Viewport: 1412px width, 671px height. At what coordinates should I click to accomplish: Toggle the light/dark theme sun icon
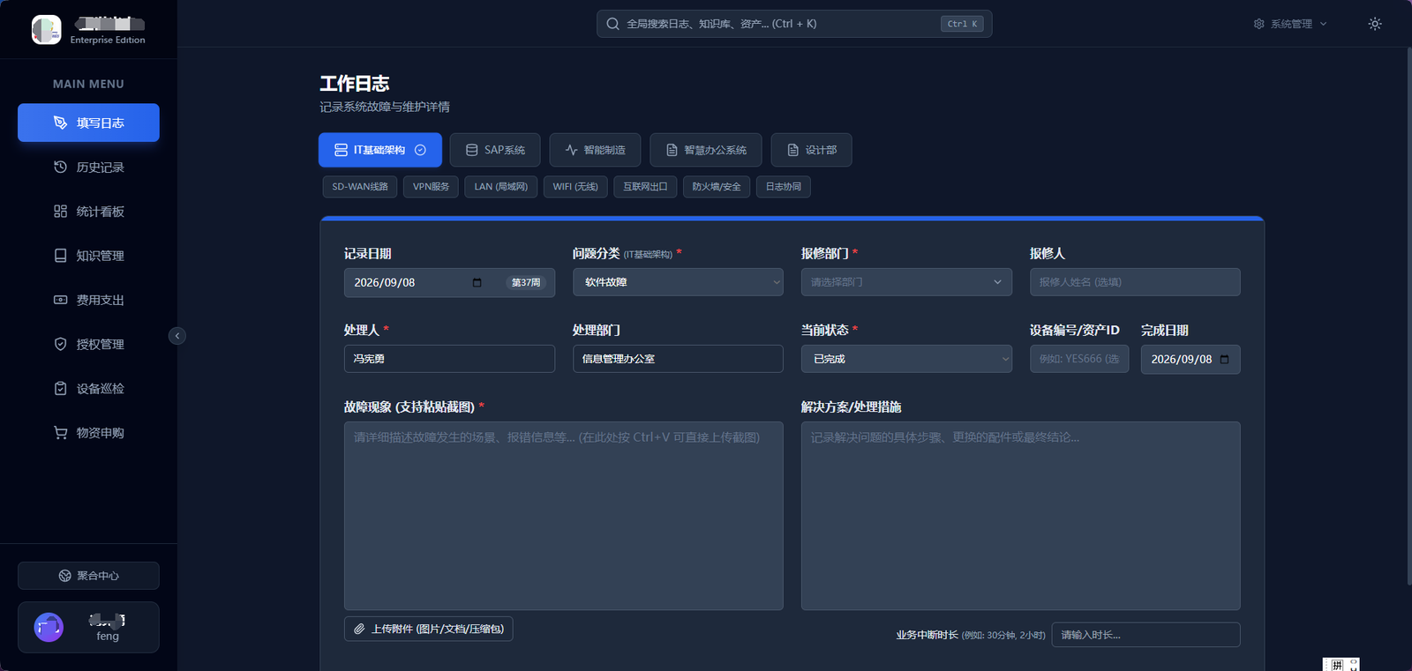pyautogui.click(x=1374, y=24)
